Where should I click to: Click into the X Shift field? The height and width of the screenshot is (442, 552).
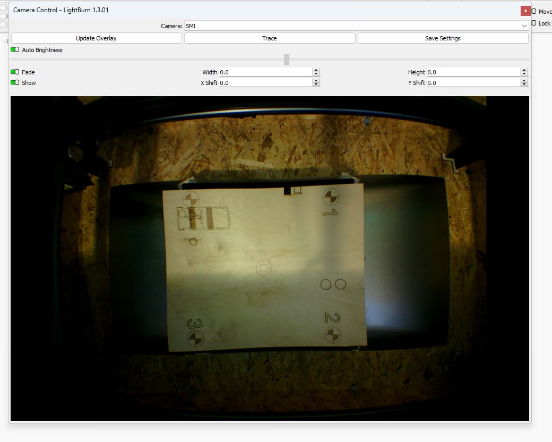click(266, 82)
